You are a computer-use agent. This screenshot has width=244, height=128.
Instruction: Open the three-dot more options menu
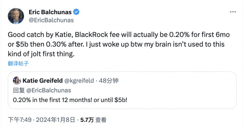[x=233, y=12]
